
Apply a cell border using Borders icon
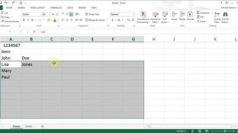[40, 20]
